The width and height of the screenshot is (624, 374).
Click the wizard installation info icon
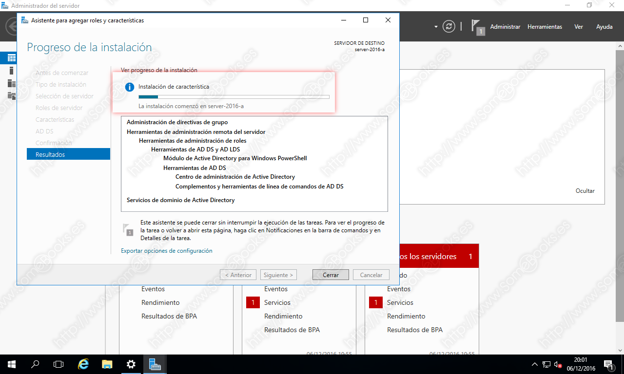(129, 87)
